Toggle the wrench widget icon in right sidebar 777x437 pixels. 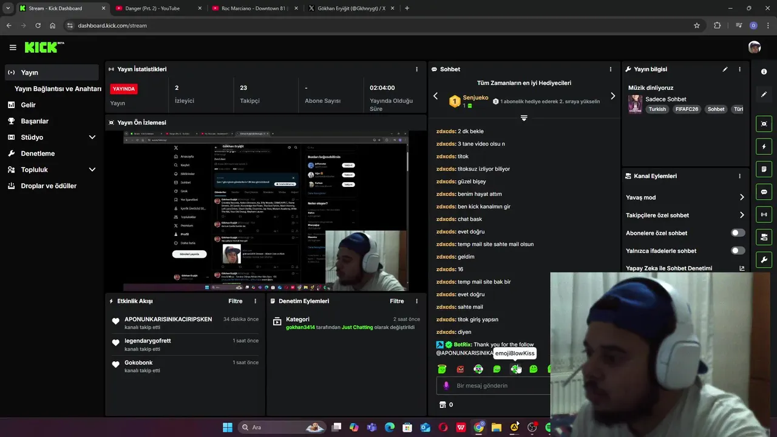click(x=764, y=260)
